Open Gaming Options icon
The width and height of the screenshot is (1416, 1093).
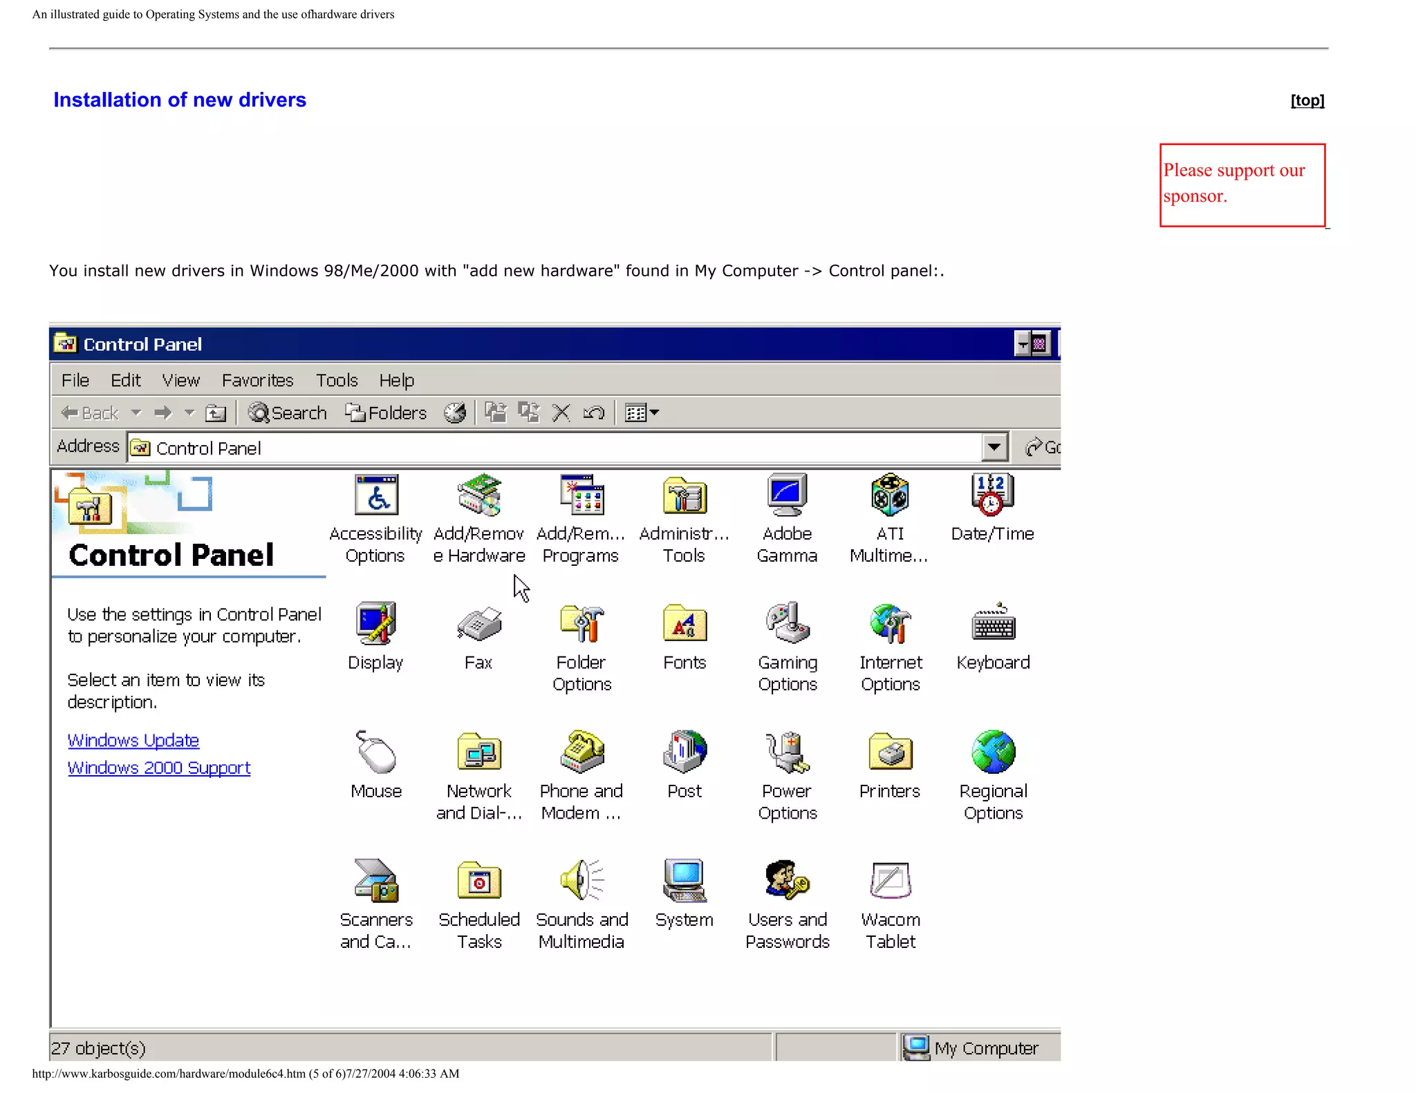[787, 623]
